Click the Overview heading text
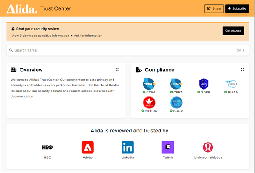 point(31,70)
